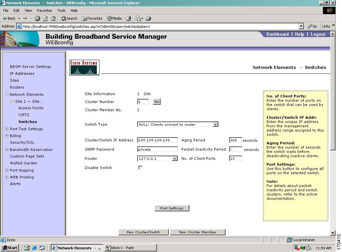The height and width of the screenshot is (252, 342).
Task: Click the Logout link
Action: tap(318, 34)
